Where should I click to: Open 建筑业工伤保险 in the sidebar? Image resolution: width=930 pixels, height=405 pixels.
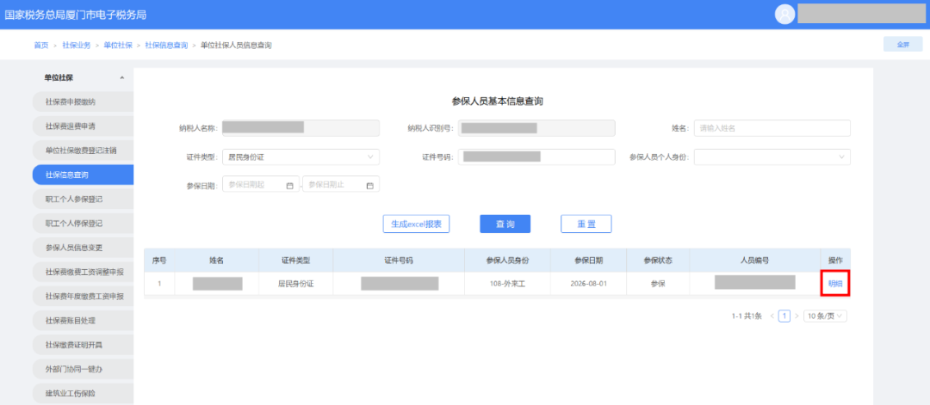[x=83, y=393]
